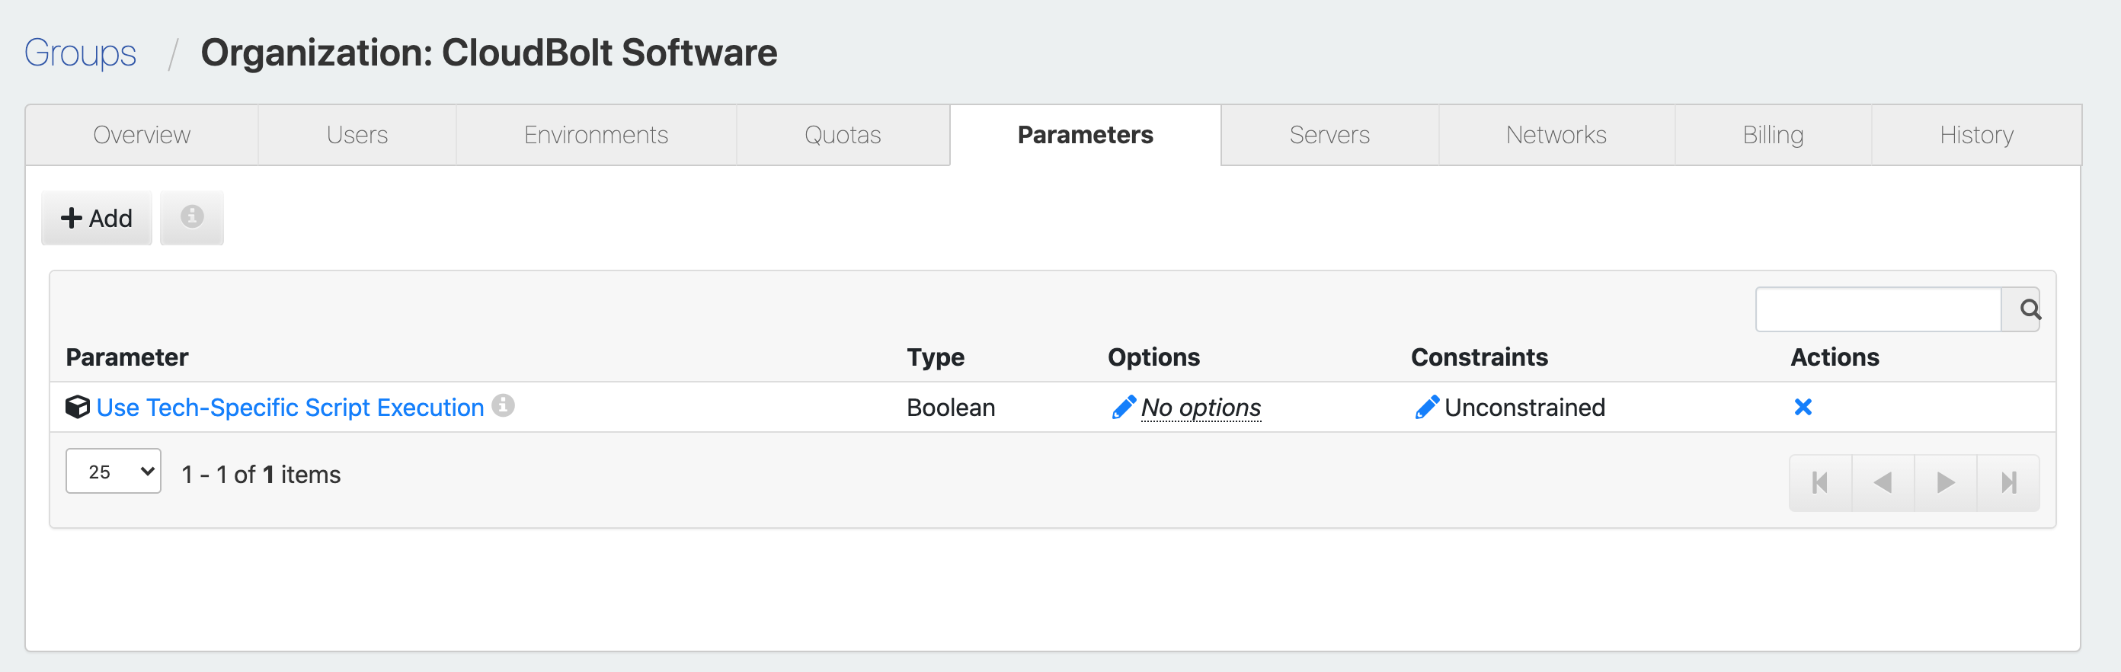Open the 25 items-per-page dropdown
The width and height of the screenshot is (2121, 672).
[114, 472]
